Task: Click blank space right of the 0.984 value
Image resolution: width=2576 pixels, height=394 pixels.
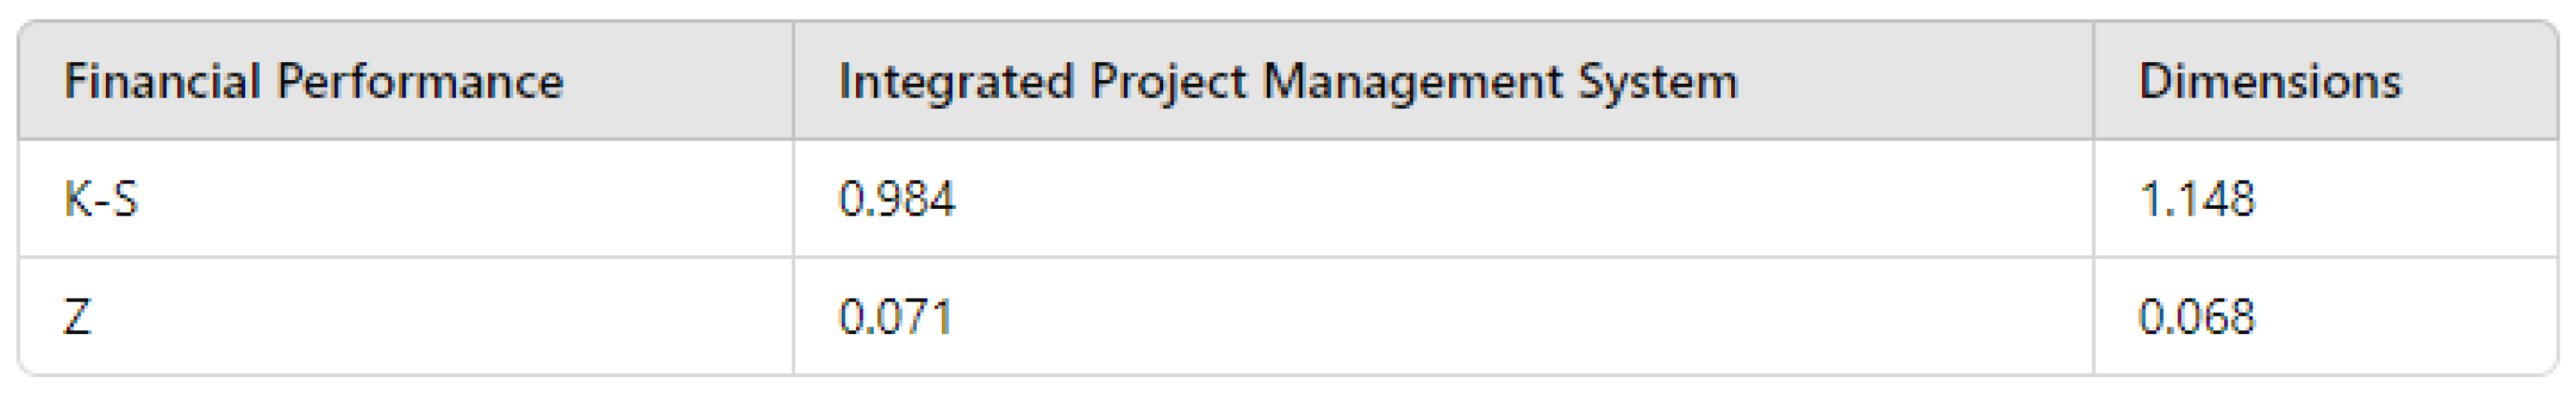Action: click(1500, 199)
